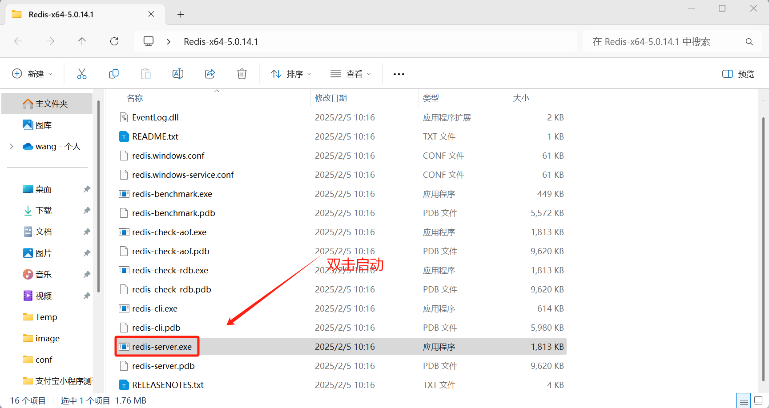Click the Redis-x64-5.0.14.1 breadcrumb

[221, 41]
